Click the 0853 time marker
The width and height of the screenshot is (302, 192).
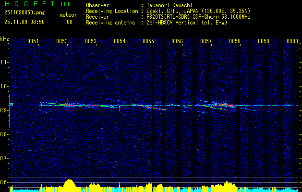[91, 41]
